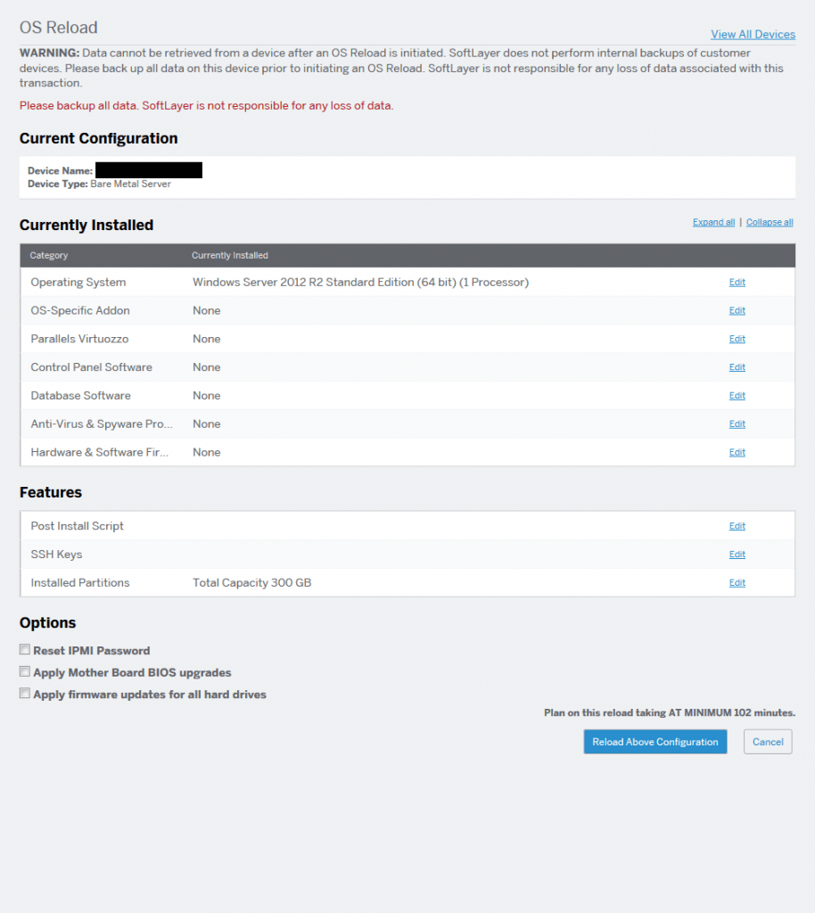Viewport: 815px width, 913px height.
Task: Edit the Post Install Script feature
Action: [737, 526]
